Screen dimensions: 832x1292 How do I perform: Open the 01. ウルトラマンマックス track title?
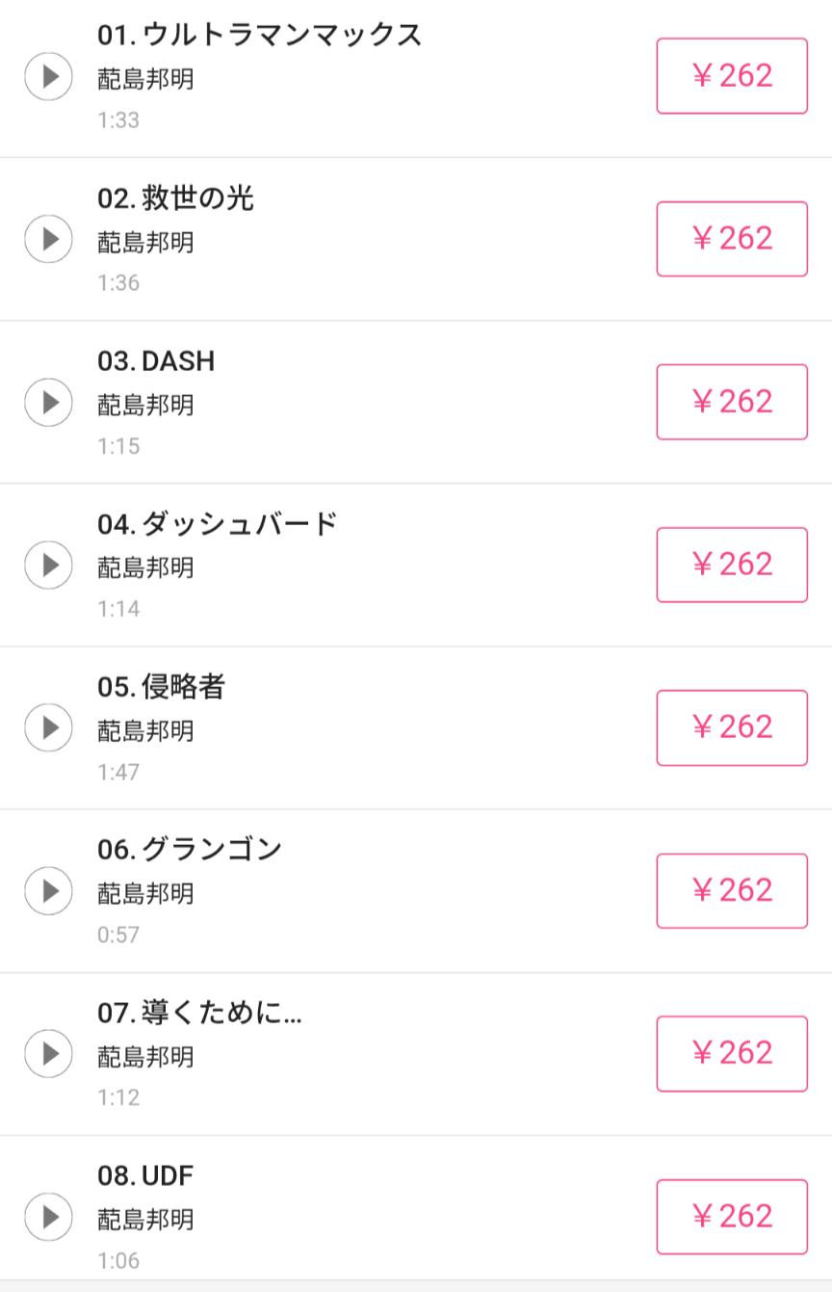coord(259,36)
